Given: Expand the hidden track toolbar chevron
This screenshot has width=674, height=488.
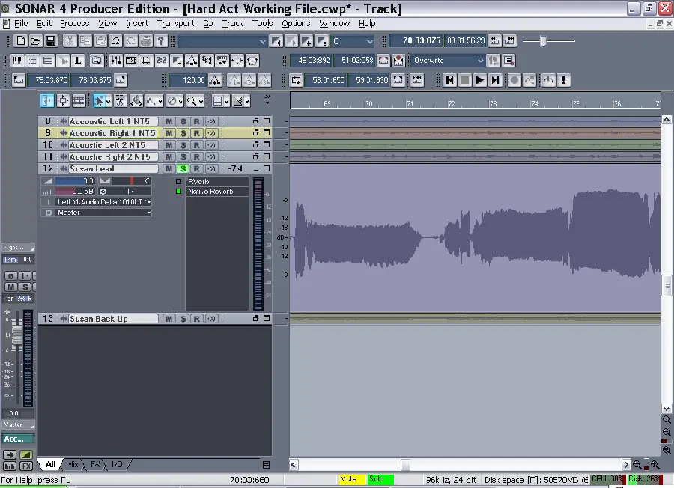Looking at the screenshot, I should (267, 100).
